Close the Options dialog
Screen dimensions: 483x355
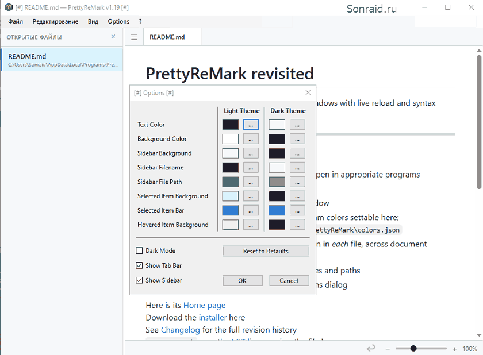[x=308, y=92]
